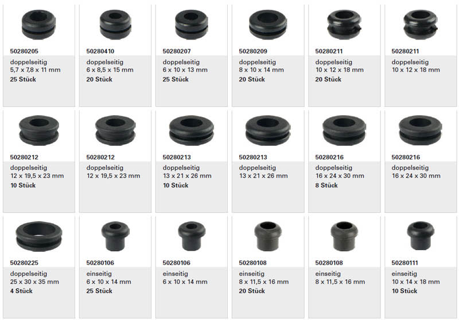This screenshot has height=320, width=459.
Task: Select the 50280410 grommet product image
Action: click(115, 25)
